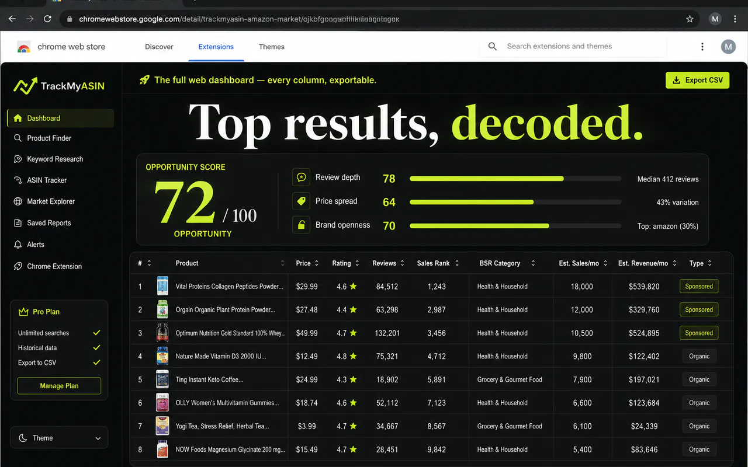Click the Brand openness lock icon
The image size is (748, 467).
302,225
